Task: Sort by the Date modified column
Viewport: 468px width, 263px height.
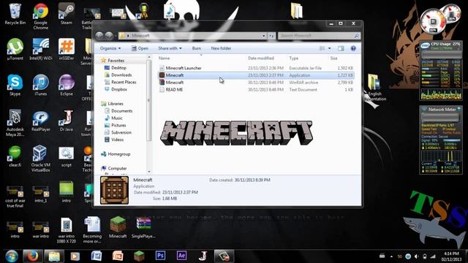Action: (x=261, y=58)
